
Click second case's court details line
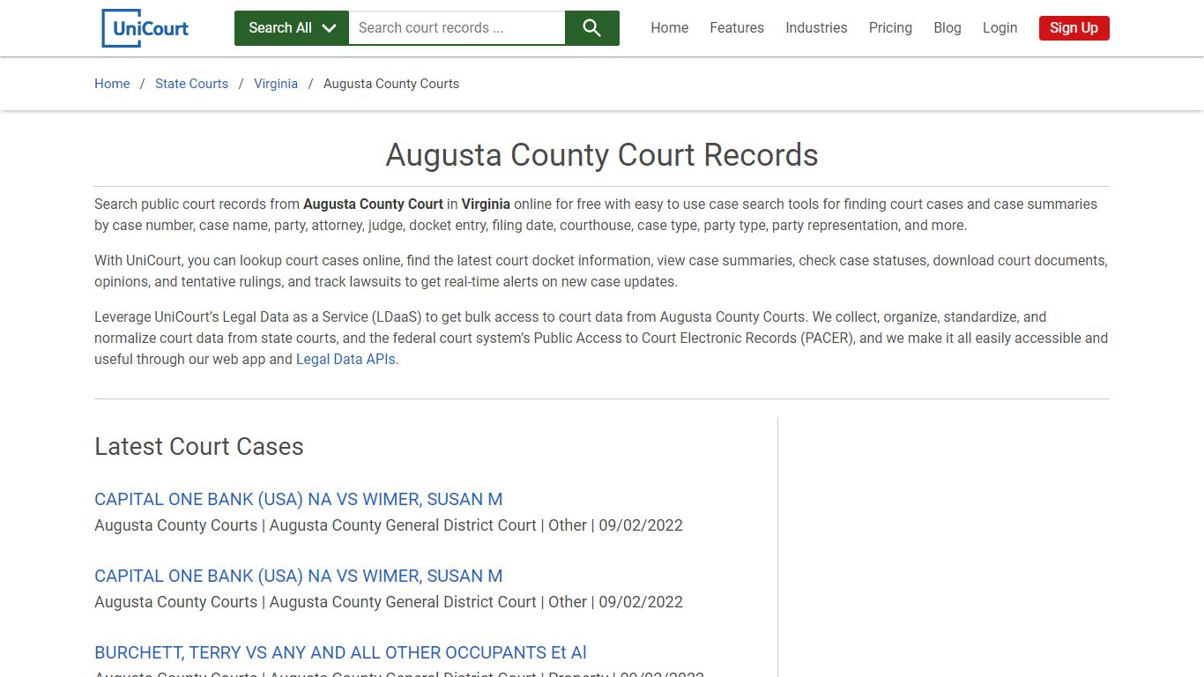click(x=389, y=602)
